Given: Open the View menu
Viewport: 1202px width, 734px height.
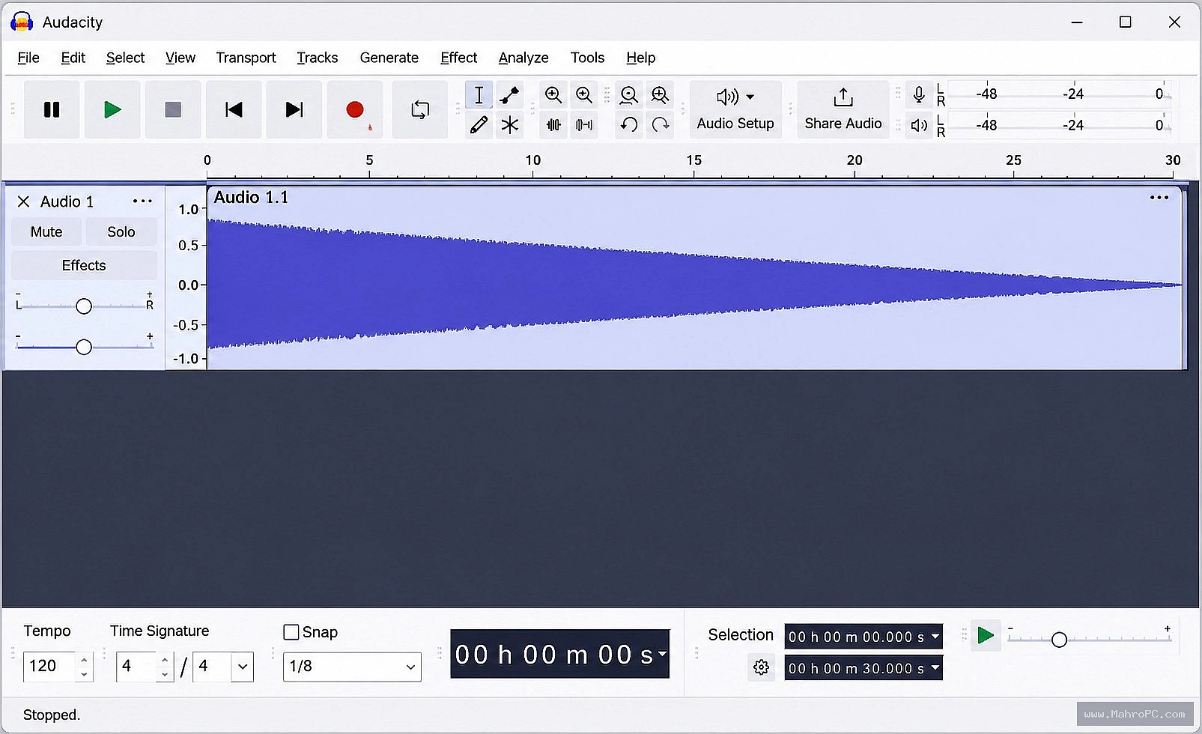Looking at the screenshot, I should pyautogui.click(x=180, y=58).
